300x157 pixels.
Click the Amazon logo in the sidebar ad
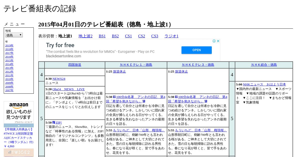click(19, 106)
